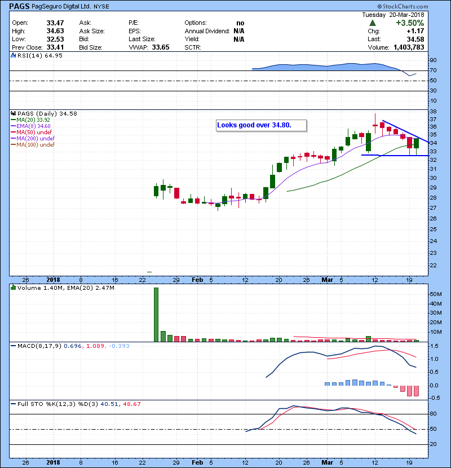This screenshot has width=451, height=468.
Task: Click the NYSE exchange label
Action: pyautogui.click(x=101, y=7)
